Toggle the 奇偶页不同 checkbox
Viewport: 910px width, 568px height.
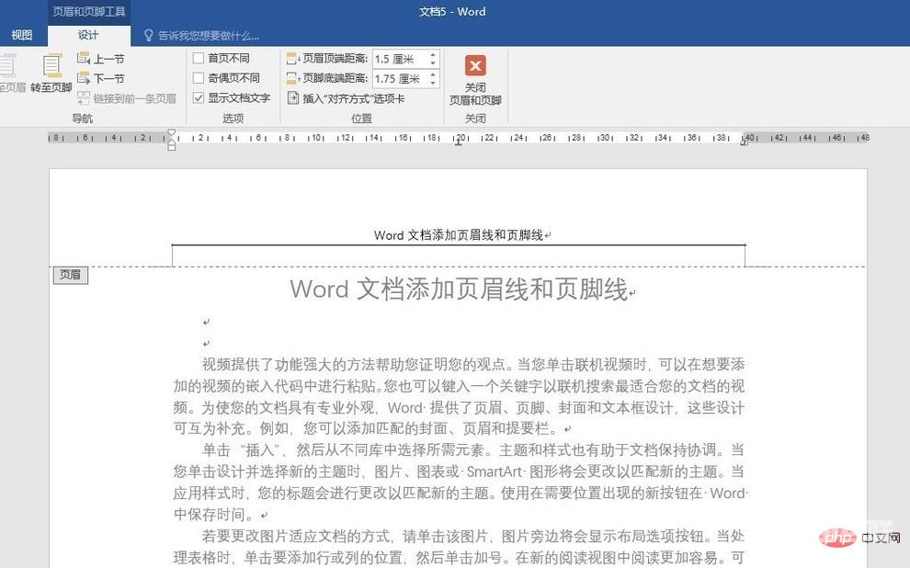click(x=199, y=78)
